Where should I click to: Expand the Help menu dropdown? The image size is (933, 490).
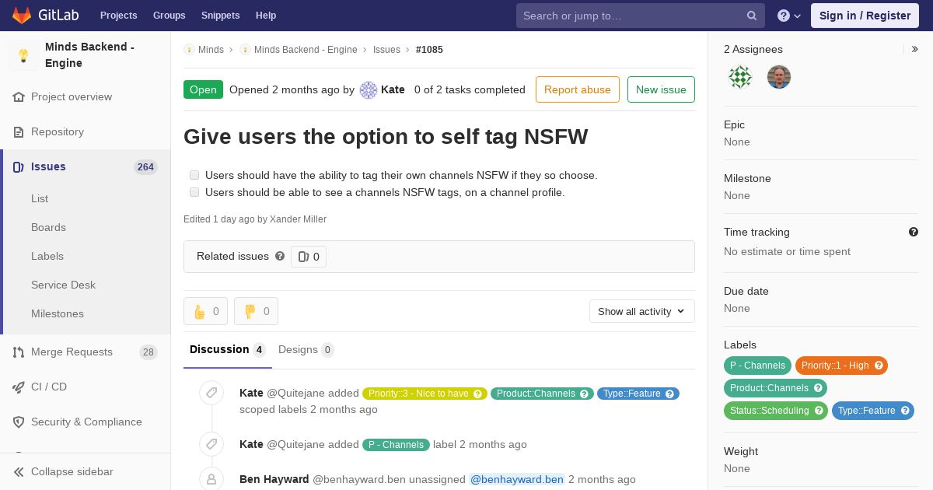click(x=789, y=16)
